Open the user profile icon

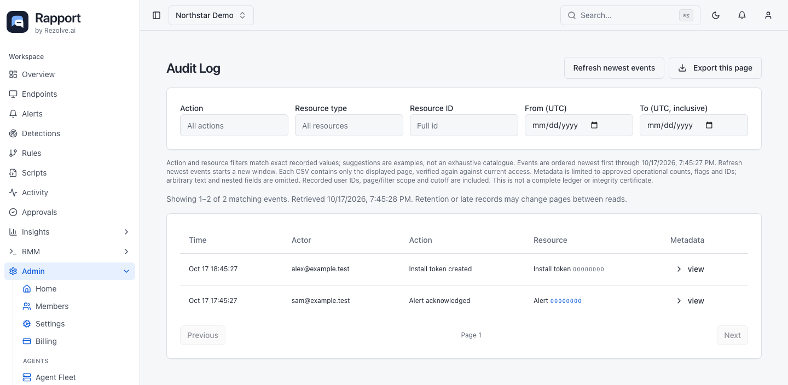768,15
